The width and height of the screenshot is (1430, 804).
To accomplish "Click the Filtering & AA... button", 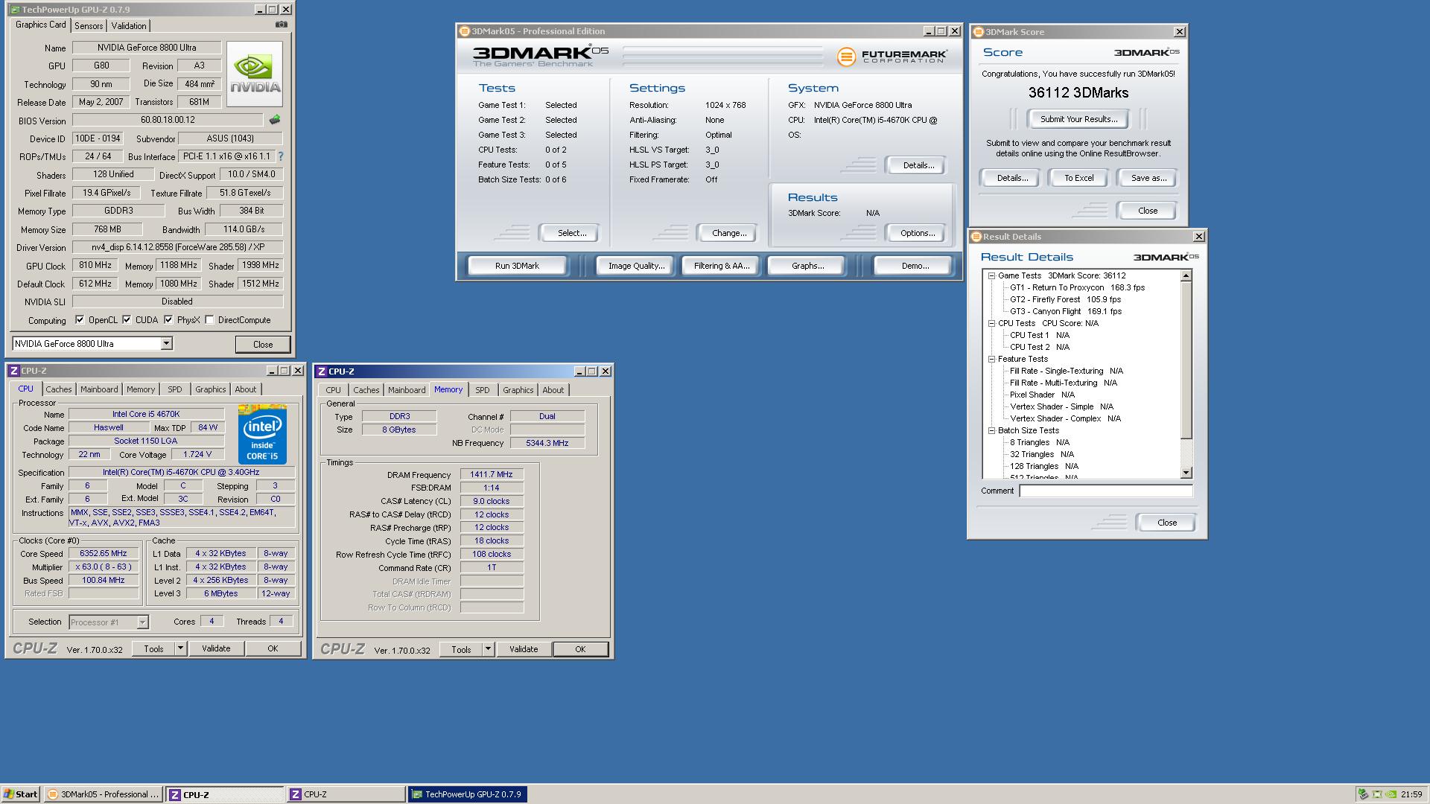I will point(722,266).
